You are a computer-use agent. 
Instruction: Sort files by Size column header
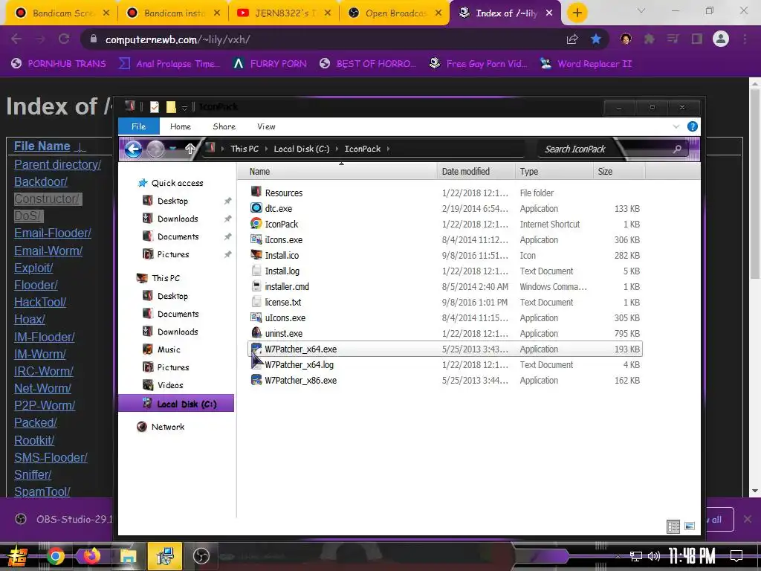(619, 172)
